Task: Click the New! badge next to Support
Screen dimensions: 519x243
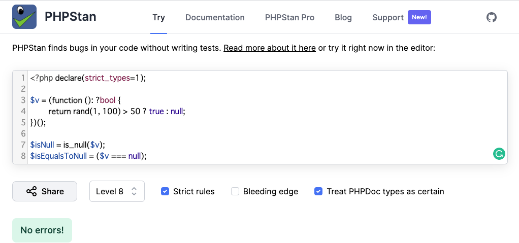Action: click(x=419, y=17)
